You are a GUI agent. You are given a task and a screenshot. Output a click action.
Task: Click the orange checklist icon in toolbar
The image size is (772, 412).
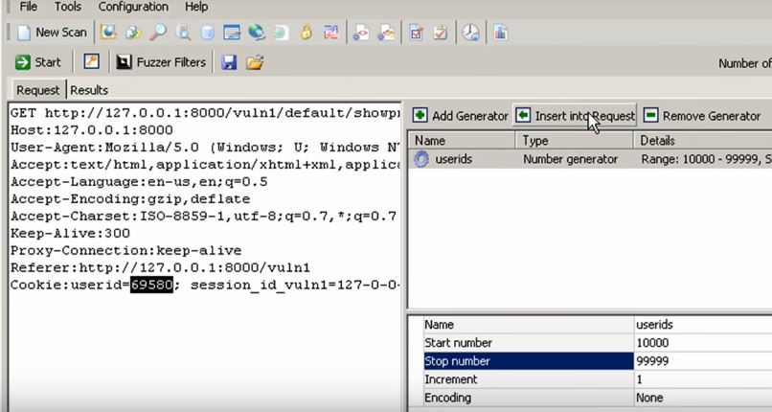tap(441, 33)
